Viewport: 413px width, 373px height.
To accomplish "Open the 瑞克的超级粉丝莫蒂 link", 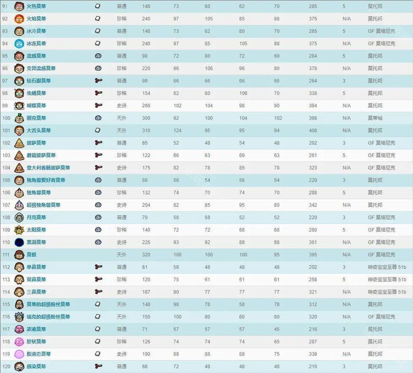I will click(x=48, y=317).
